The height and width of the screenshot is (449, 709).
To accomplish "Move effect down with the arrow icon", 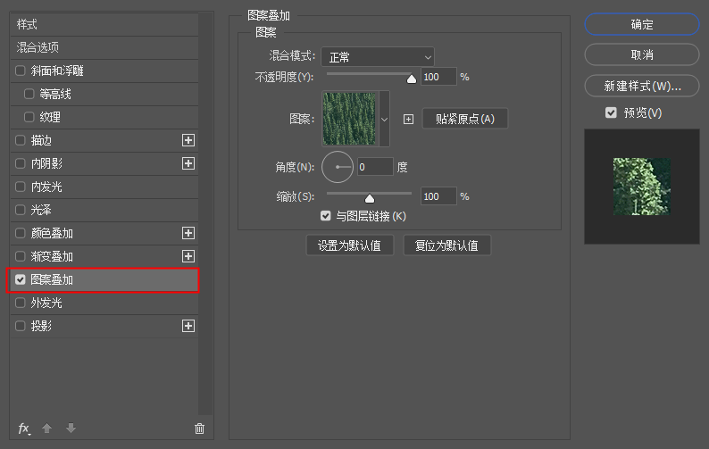I will 71,428.
